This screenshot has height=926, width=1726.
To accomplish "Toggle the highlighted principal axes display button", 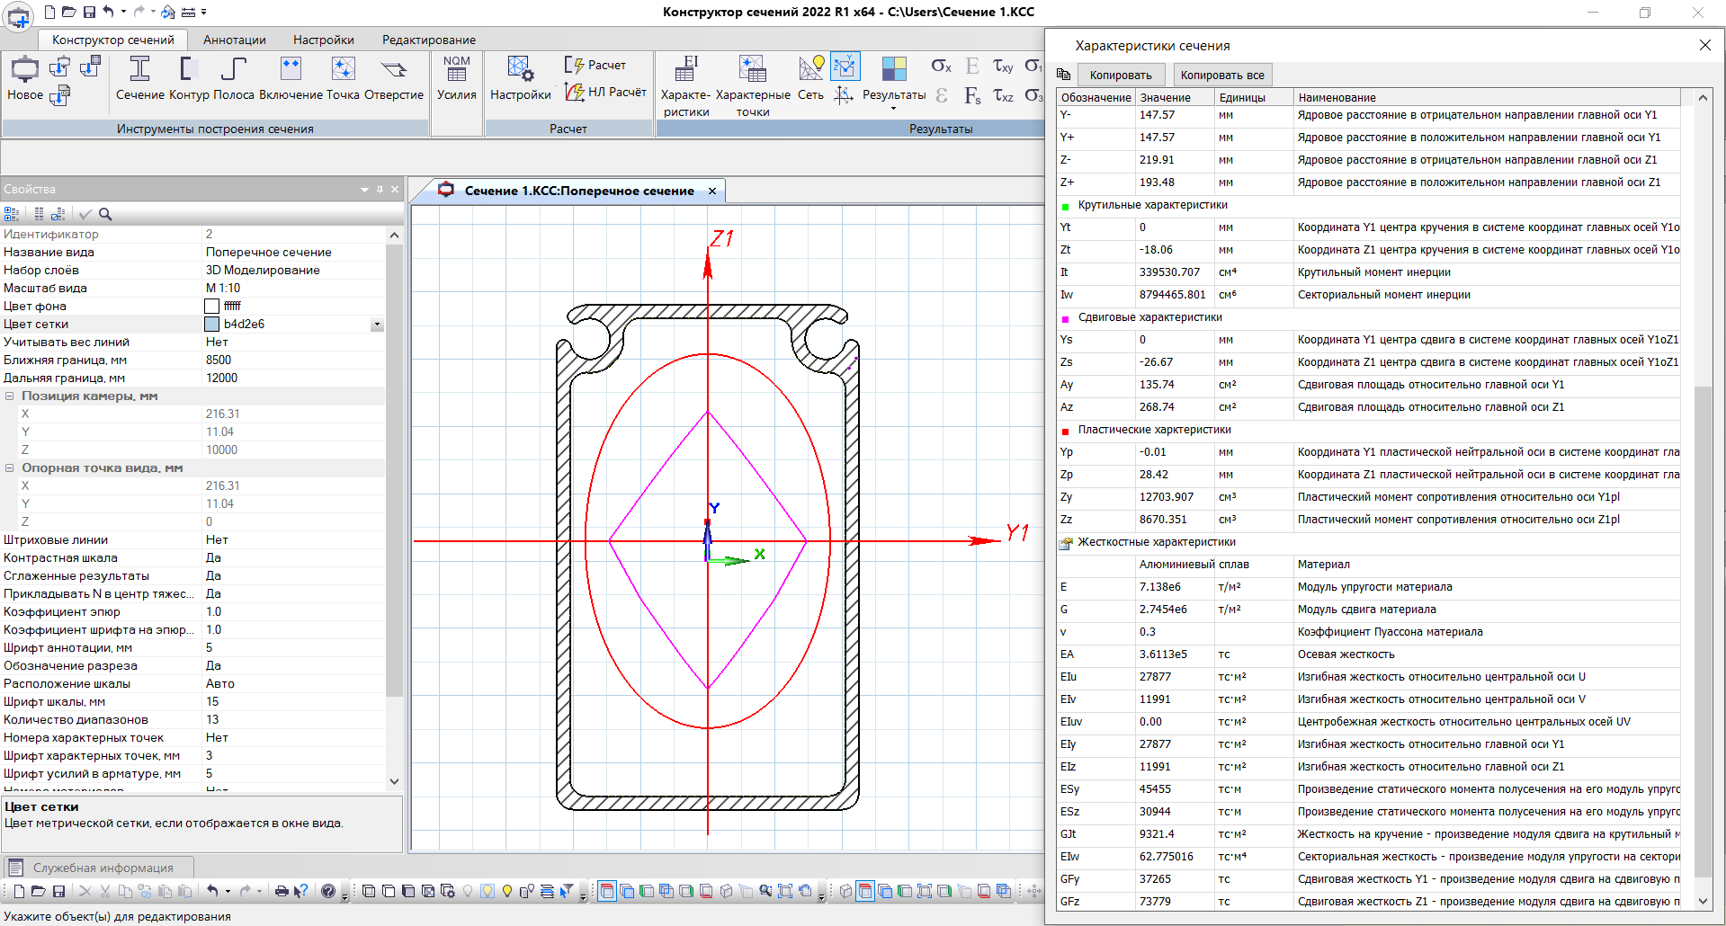I will click(x=845, y=67).
